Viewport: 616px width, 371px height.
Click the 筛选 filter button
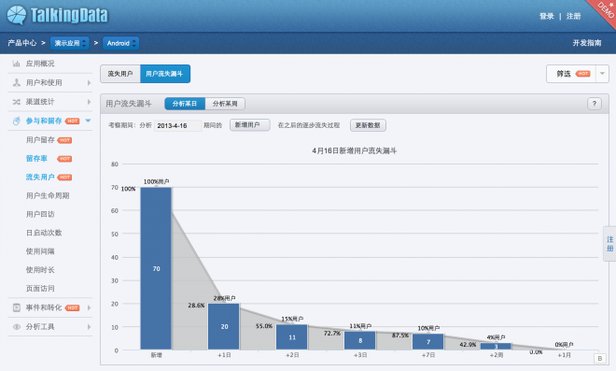click(x=571, y=74)
